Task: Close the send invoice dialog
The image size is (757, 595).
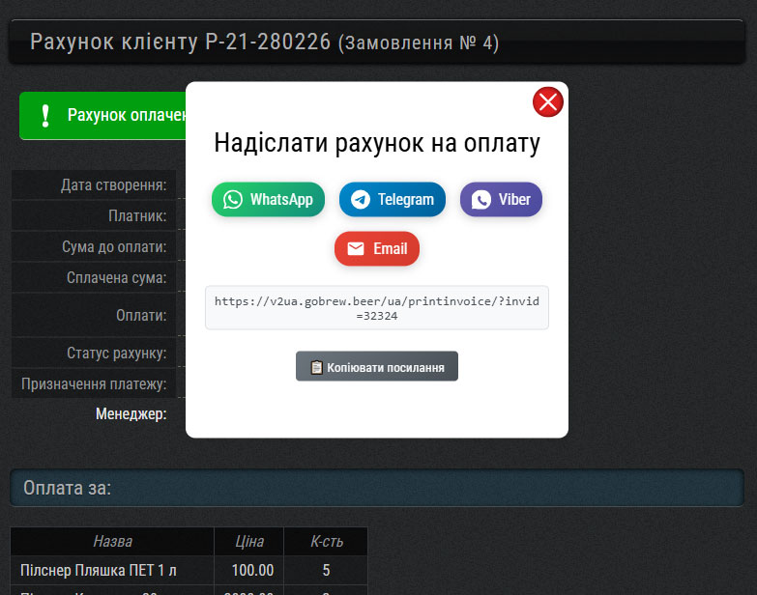Action: (x=548, y=101)
